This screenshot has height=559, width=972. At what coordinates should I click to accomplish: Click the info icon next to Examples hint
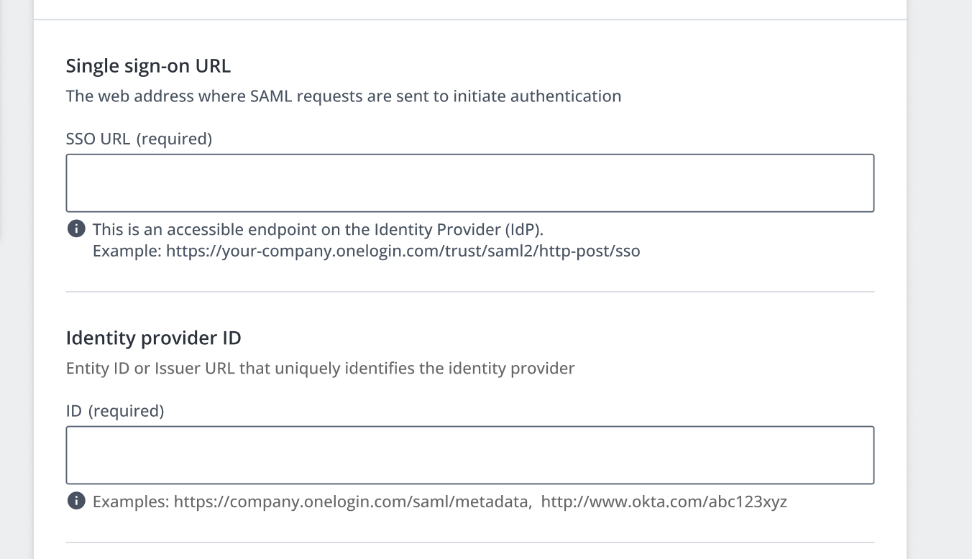click(x=74, y=502)
